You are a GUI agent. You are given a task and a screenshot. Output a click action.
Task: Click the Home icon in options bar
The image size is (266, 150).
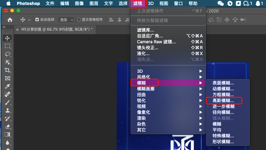pos(10,19)
